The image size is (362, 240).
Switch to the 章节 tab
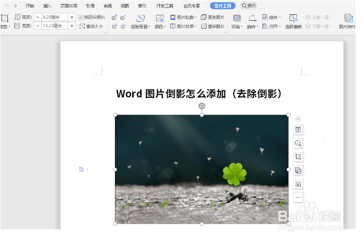coord(142,6)
